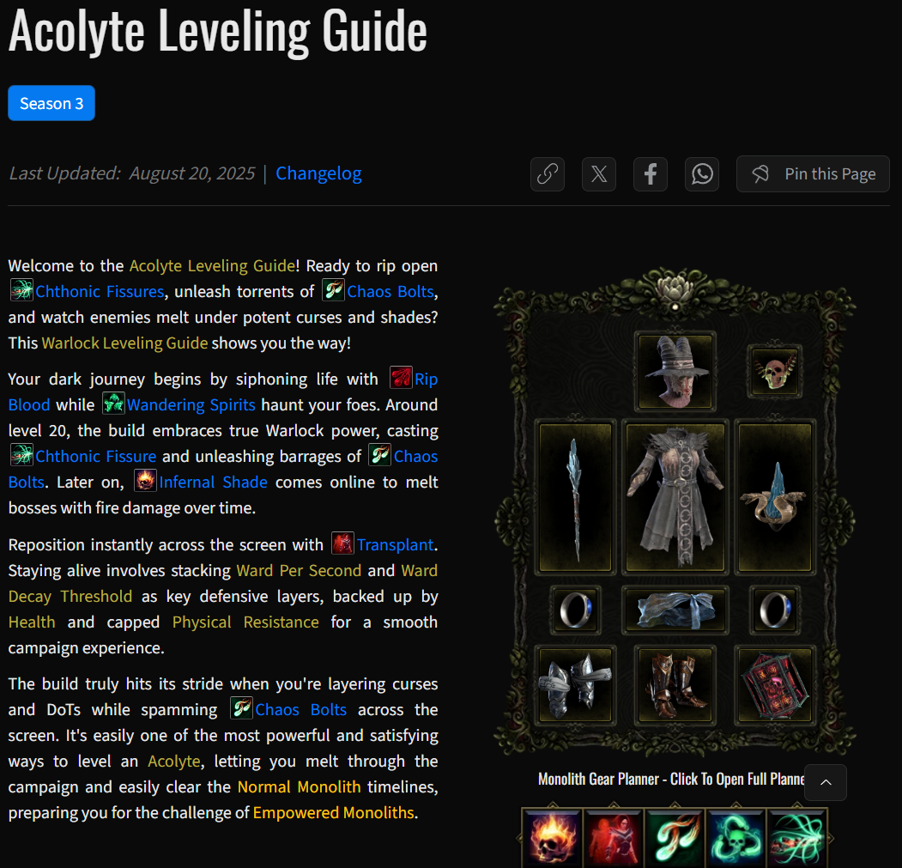Viewport: 902px width, 868px height.
Task: Select the off-hand catalyst slot
Action: pos(775,497)
